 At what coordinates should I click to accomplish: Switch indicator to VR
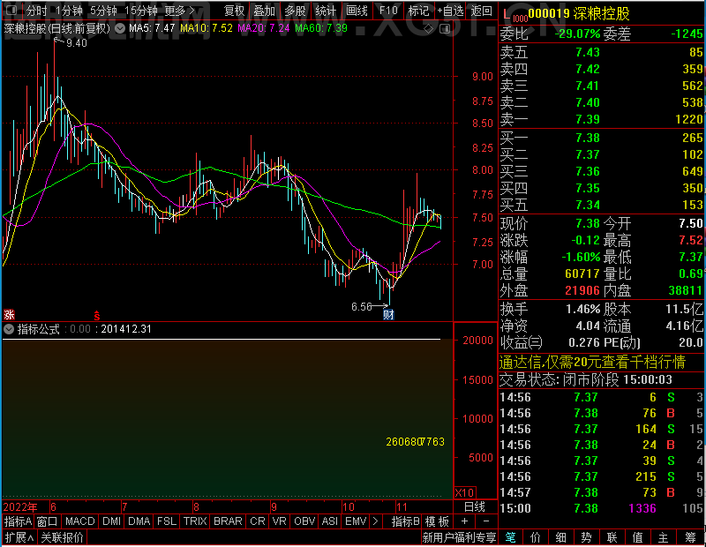(280, 521)
